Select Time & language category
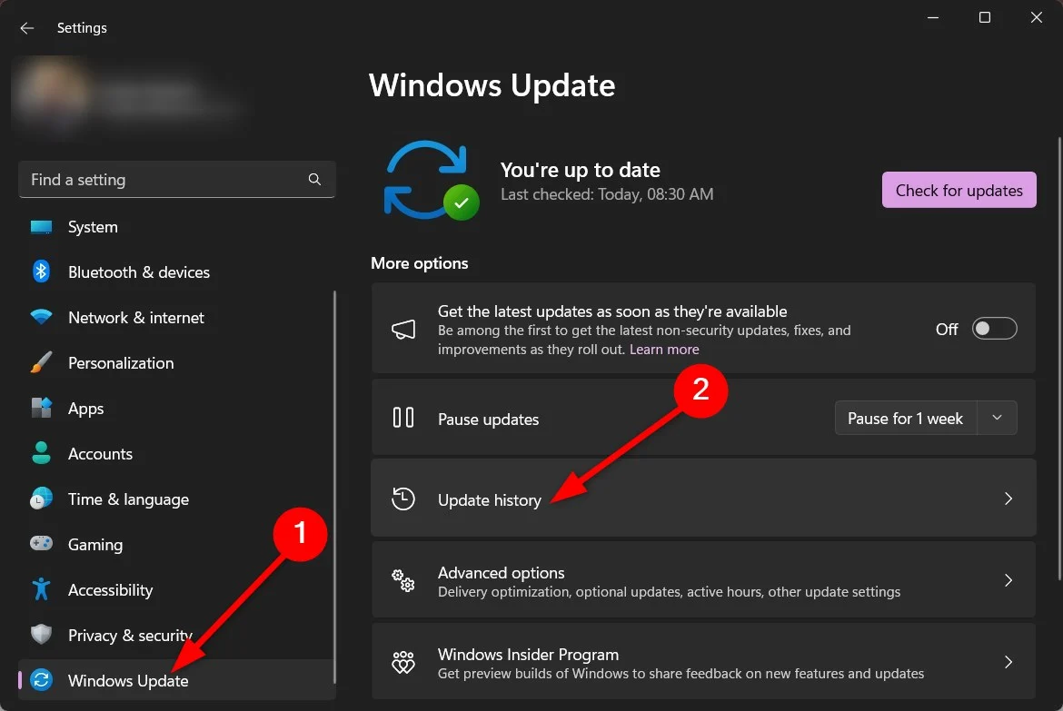 176,499
